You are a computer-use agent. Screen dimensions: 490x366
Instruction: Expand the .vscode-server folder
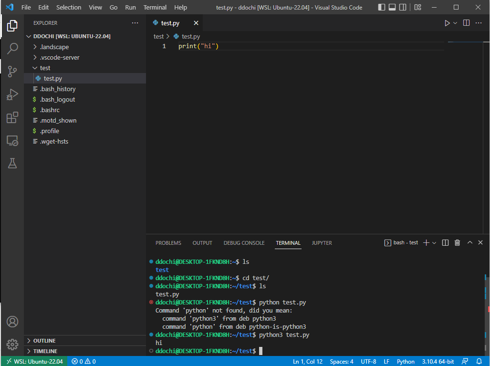(x=85, y=58)
